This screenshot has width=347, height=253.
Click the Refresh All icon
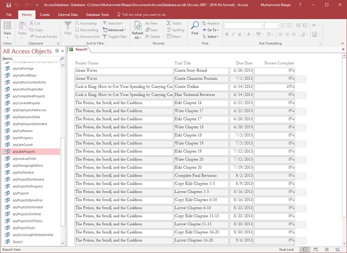click(138, 28)
